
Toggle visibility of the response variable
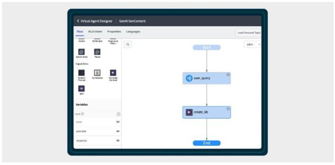click(118, 140)
